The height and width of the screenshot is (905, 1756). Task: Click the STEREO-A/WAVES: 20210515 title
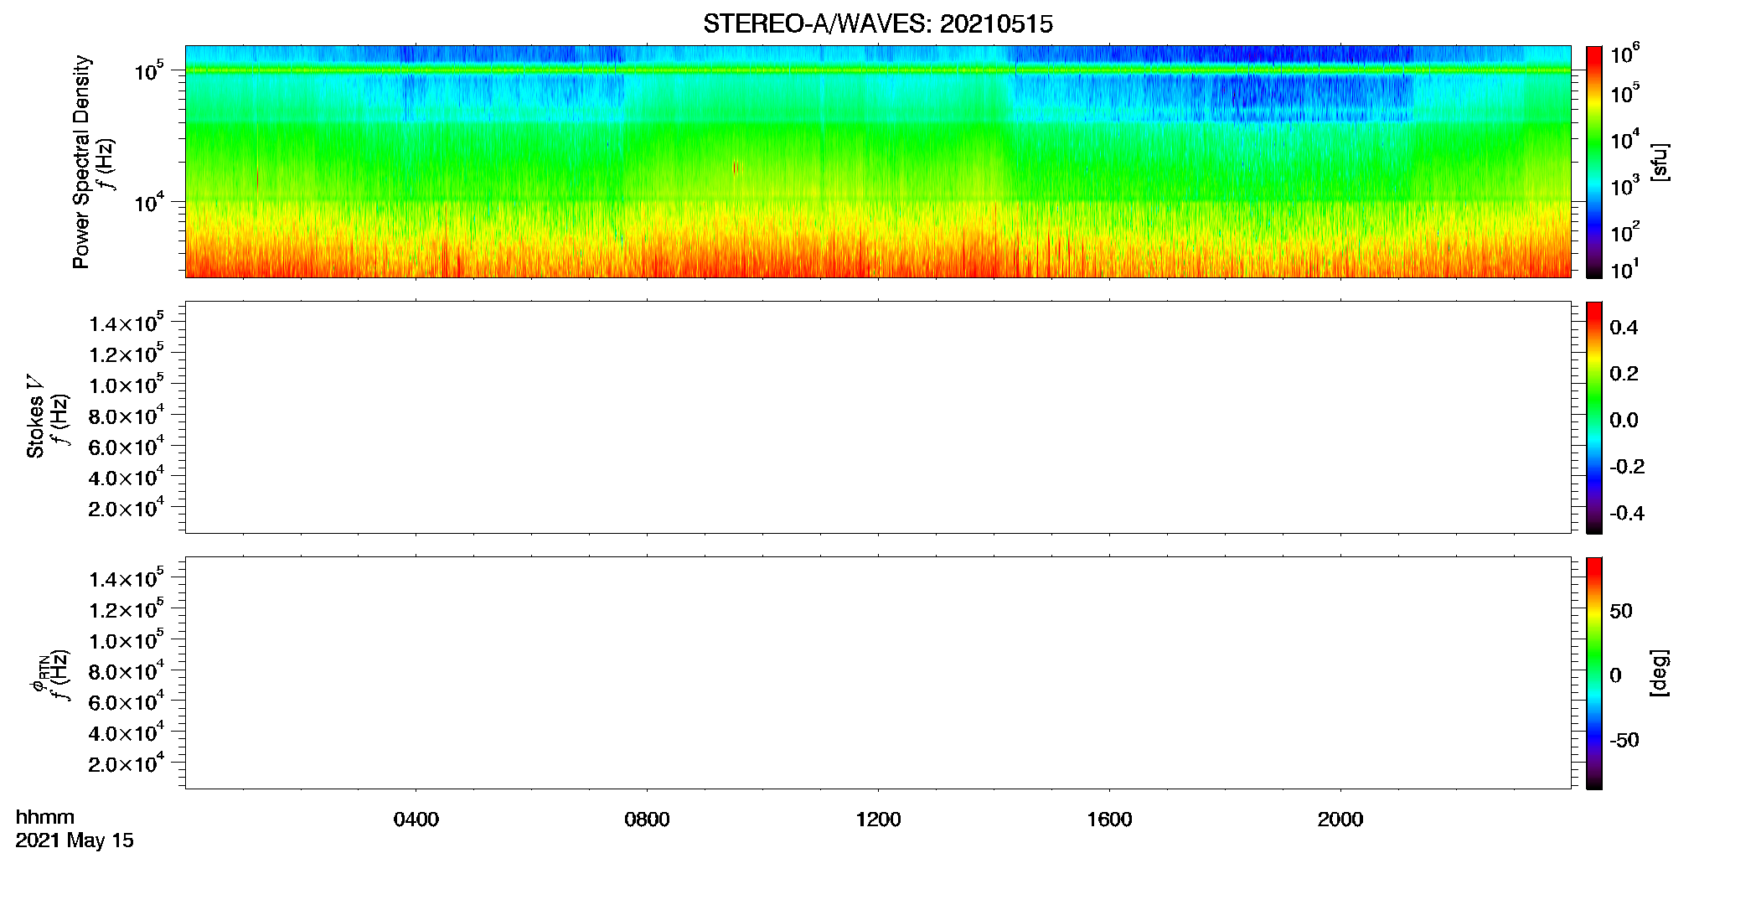tap(878, 23)
